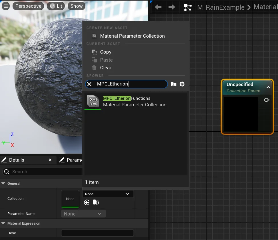The image size is (278, 240).
Task: Collapse the General section
Action: click(3, 183)
